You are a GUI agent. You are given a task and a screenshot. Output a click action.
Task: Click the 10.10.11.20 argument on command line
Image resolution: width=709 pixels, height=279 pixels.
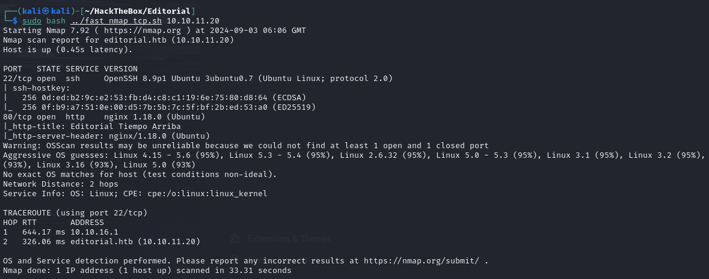point(193,21)
